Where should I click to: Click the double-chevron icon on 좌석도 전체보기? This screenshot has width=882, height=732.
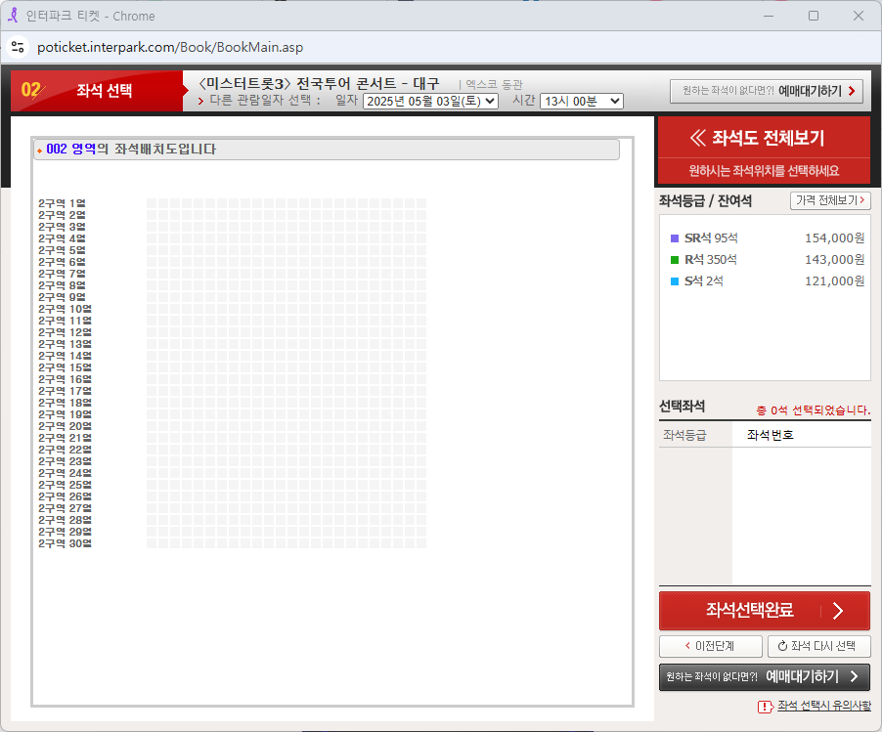697,138
